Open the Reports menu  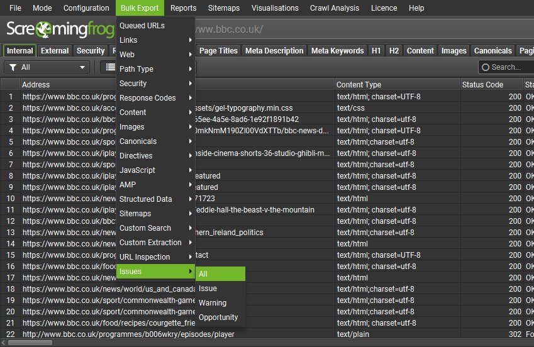(183, 8)
